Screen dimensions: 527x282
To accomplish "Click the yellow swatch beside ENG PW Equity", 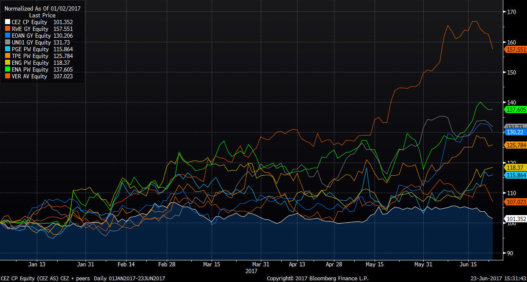I will [7, 63].
